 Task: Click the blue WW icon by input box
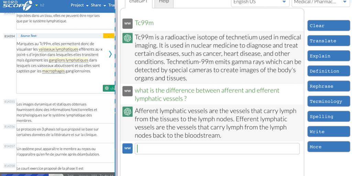coord(128,148)
